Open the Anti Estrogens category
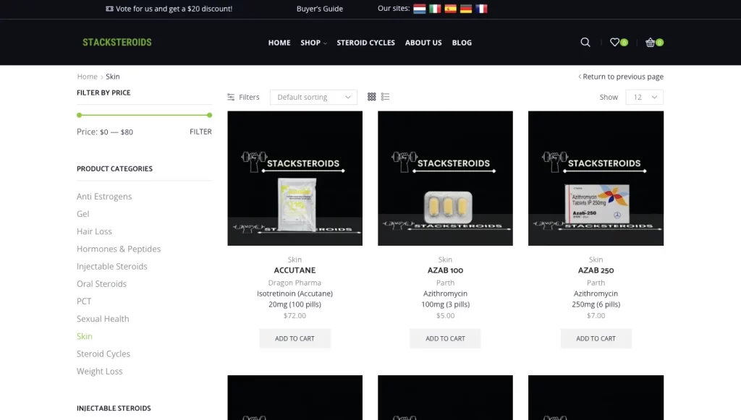 pos(104,197)
